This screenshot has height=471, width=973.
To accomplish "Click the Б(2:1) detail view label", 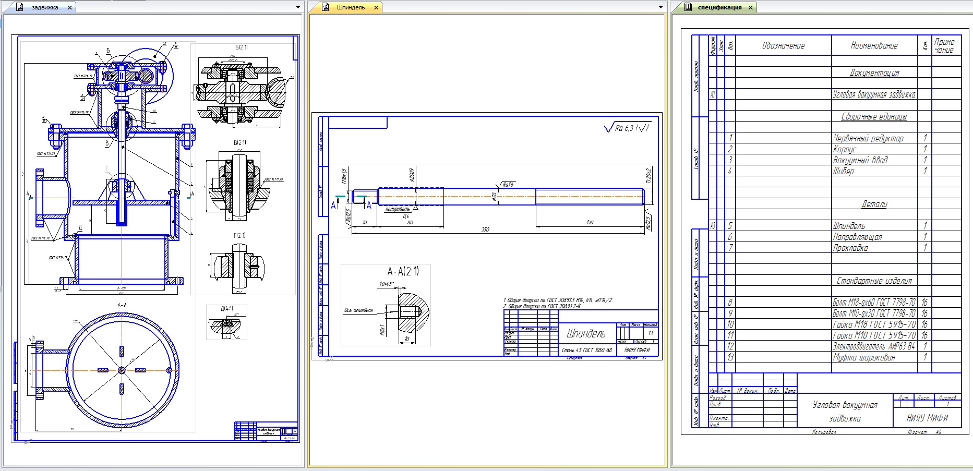I will tap(241, 47).
